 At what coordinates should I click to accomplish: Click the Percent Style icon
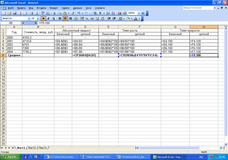coord(87,18)
